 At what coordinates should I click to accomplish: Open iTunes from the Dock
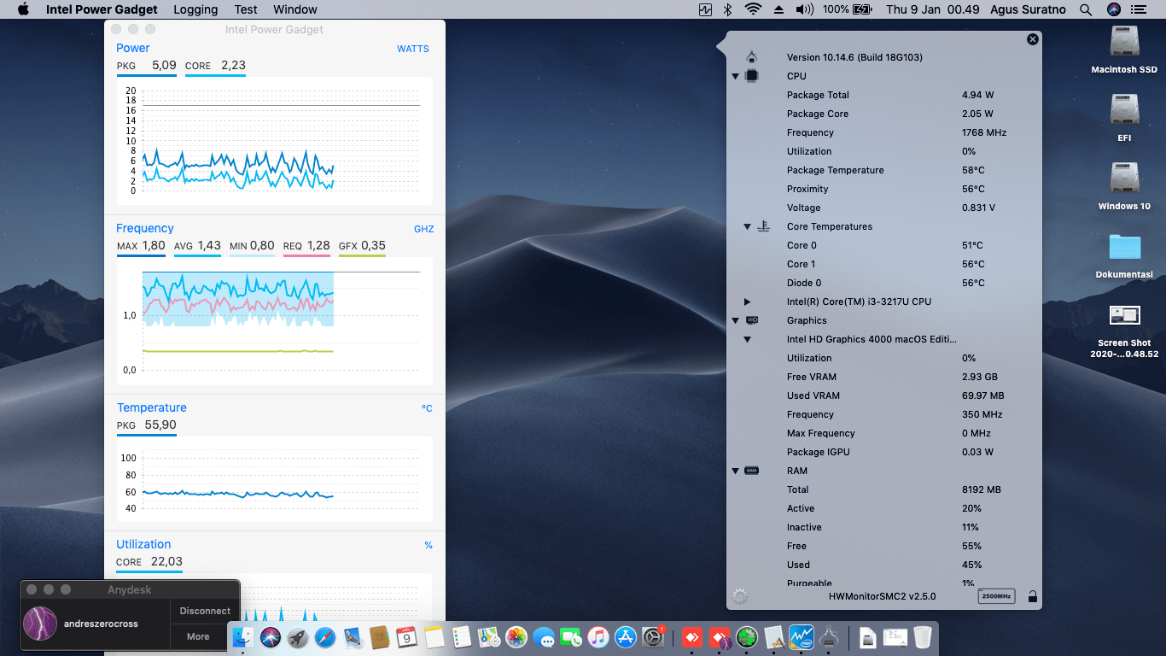point(598,637)
